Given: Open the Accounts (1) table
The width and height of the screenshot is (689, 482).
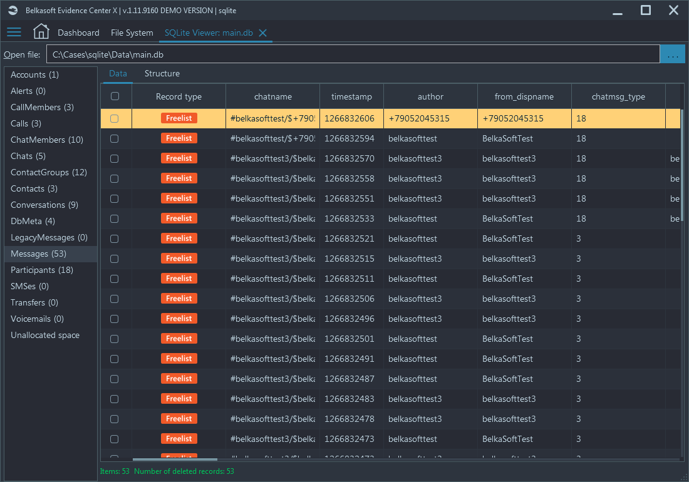Looking at the screenshot, I should (51, 74).
